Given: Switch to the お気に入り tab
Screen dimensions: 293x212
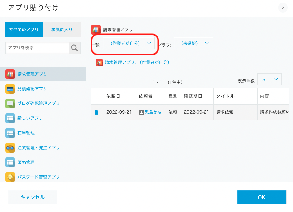Looking at the screenshot, I should tap(62, 30).
